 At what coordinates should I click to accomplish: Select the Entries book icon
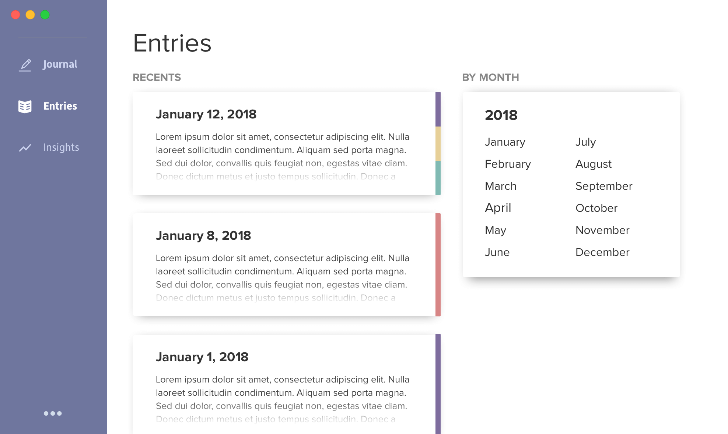[25, 107]
